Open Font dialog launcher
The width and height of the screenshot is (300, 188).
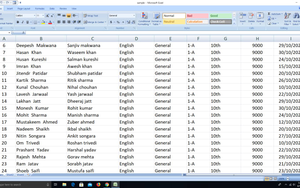[x=53, y=28]
